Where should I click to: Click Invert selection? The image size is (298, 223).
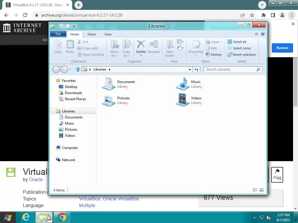coord(242,55)
